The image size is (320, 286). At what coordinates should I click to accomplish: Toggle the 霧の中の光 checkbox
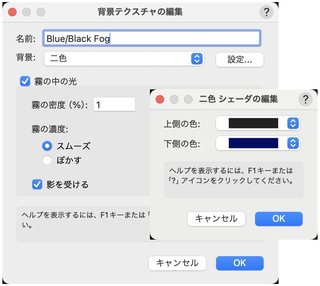point(25,81)
